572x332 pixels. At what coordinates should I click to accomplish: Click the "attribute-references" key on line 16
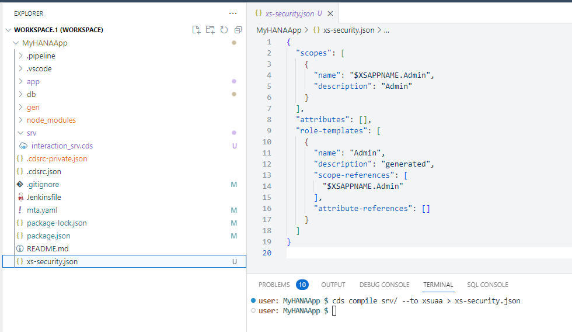[363, 209]
